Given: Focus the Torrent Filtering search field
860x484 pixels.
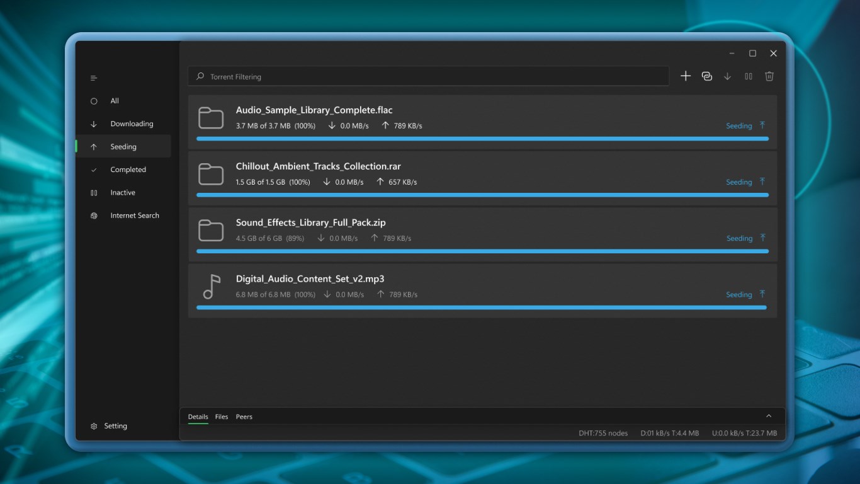Looking at the screenshot, I should pyautogui.click(x=428, y=76).
